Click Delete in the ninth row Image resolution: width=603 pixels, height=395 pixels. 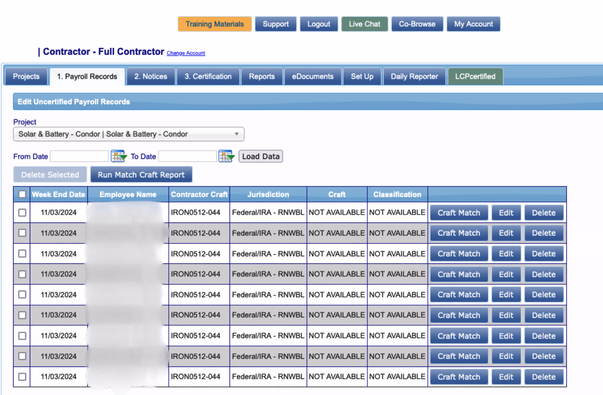544,377
